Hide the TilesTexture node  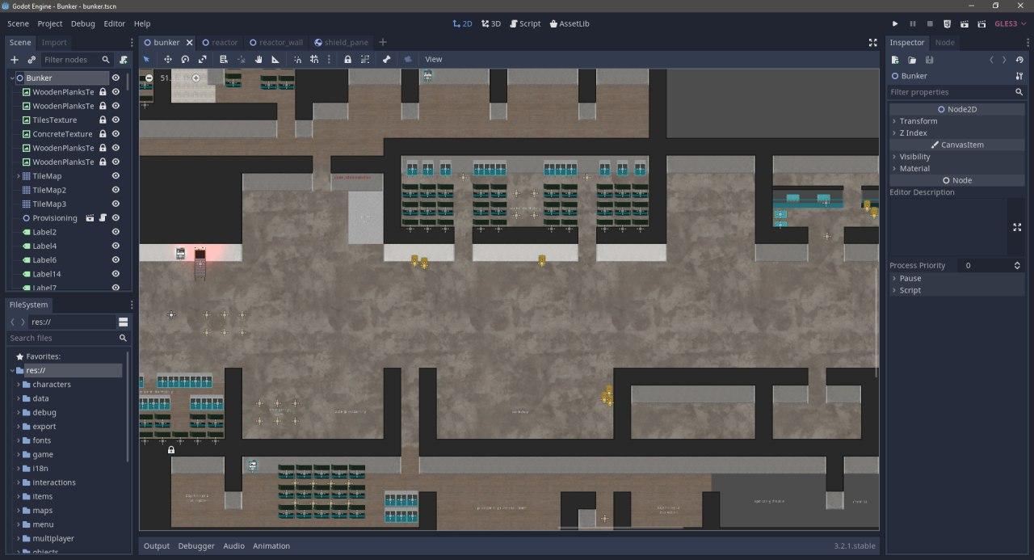[116, 120]
